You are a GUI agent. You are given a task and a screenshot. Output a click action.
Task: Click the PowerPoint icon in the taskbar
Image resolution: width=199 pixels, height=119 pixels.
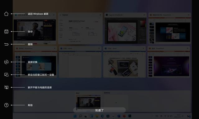pyautogui.click(x=124, y=116)
